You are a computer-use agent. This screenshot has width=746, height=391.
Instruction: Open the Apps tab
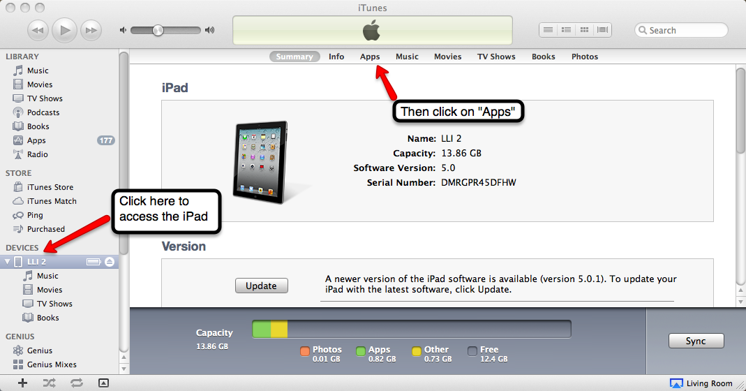pyautogui.click(x=370, y=57)
